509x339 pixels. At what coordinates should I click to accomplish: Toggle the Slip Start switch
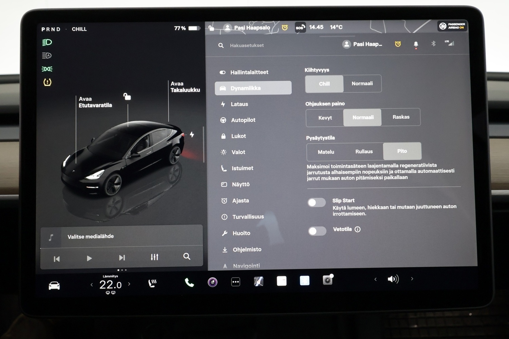coord(317,202)
